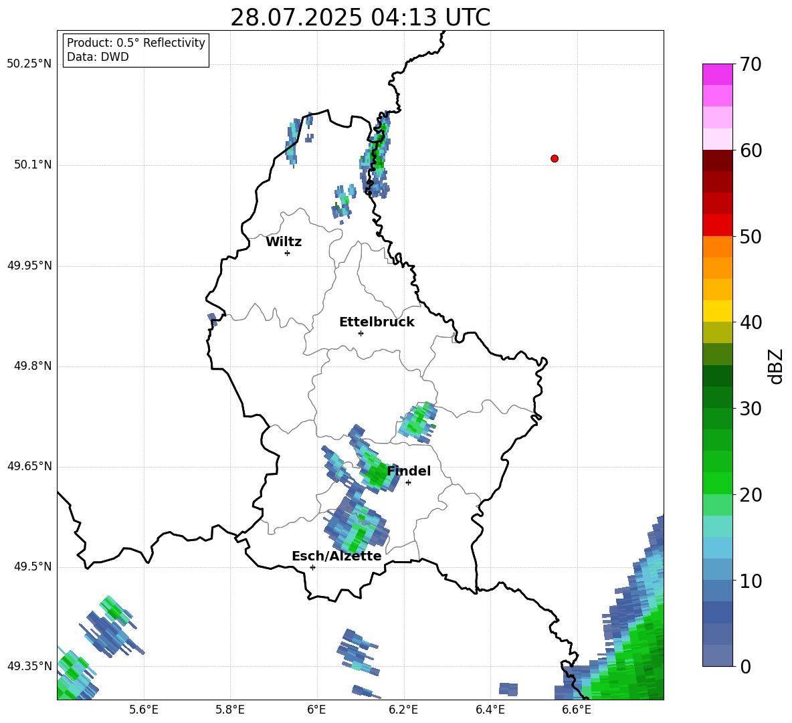
Task: Click the Findel station cross marker
Action: coord(409,483)
